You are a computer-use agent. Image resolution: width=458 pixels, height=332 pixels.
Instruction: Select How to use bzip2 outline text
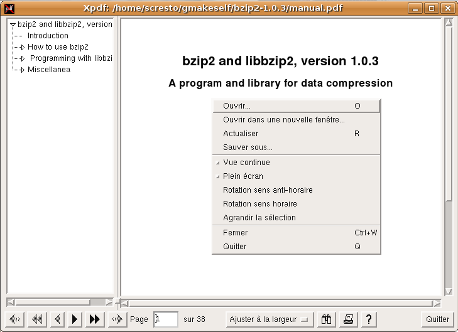click(x=58, y=47)
